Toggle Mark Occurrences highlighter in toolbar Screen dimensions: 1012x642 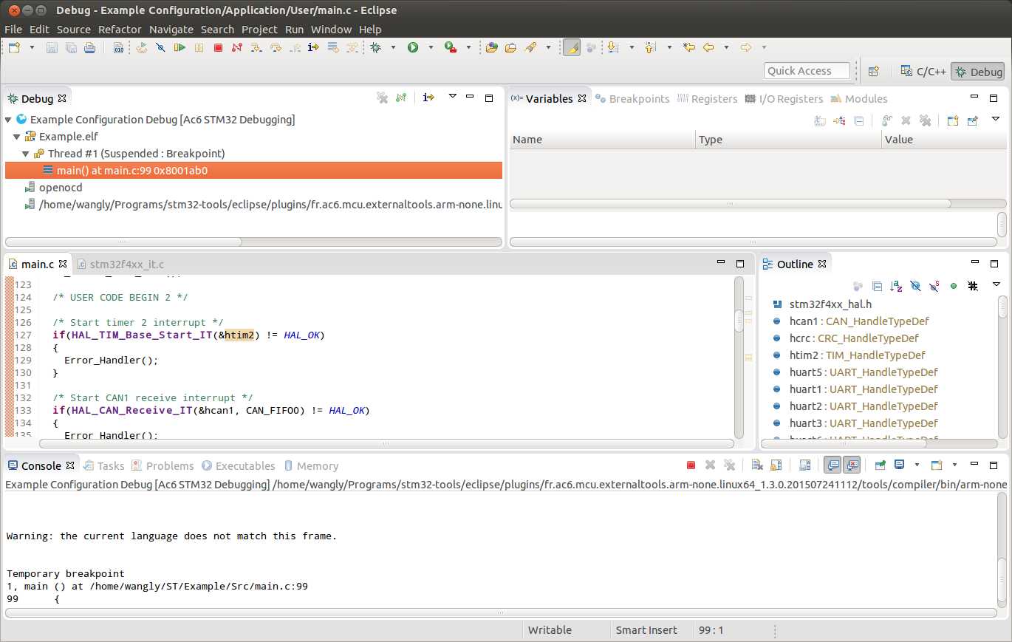click(x=572, y=48)
